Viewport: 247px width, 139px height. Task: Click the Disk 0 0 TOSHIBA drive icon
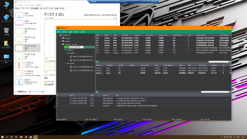pyautogui.click(x=71, y=57)
